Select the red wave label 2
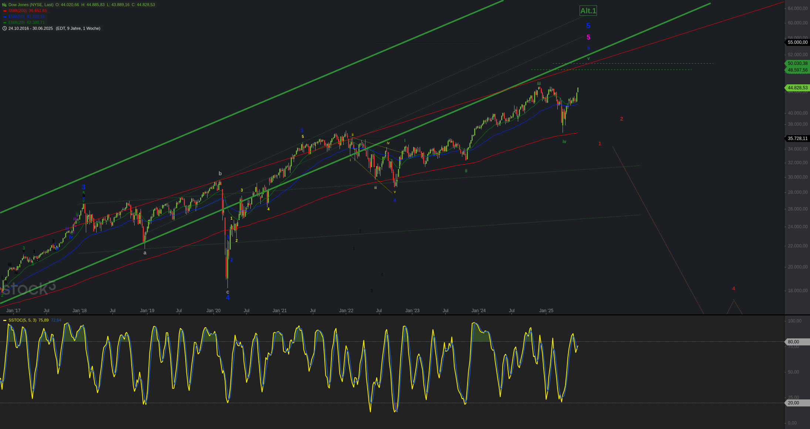This screenshot has width=810, height=429. (622, 119)
